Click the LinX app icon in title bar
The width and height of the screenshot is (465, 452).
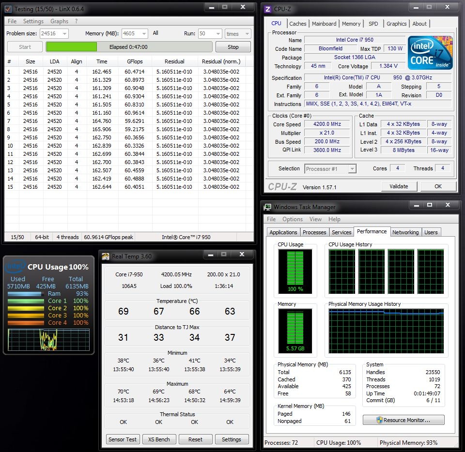point(8,9)
